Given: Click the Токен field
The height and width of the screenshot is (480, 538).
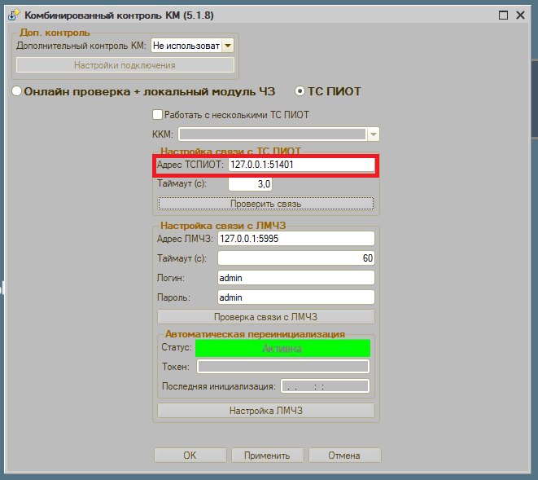Looking at the screenshot, I should click(x=283, y=367).
